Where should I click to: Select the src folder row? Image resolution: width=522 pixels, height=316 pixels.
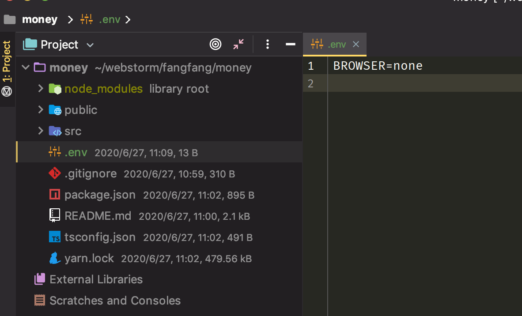pyautogui.click(x=159, y=131)
